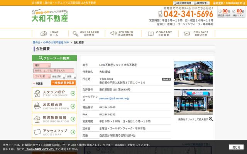Open the CONTACT お問い合せ menu item
This screenshot has width=247, height=154.
pyautogui.click(x=197, y=33)
